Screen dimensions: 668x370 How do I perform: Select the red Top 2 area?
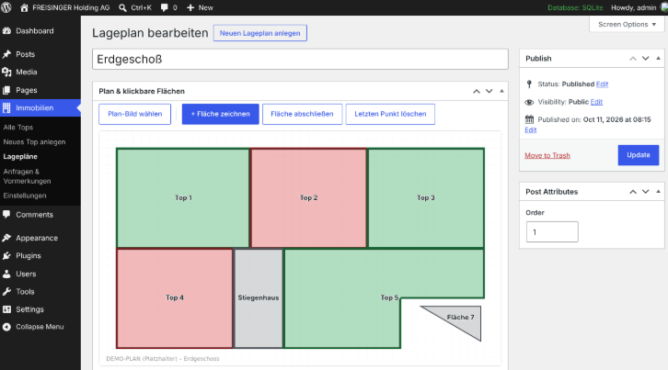[308, 197]
